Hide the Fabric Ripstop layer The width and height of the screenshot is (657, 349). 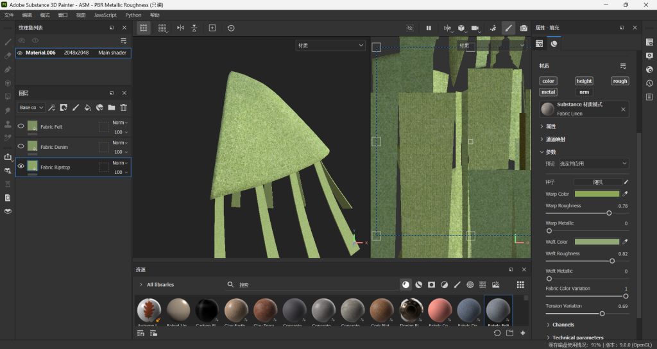tap(21, 166)
